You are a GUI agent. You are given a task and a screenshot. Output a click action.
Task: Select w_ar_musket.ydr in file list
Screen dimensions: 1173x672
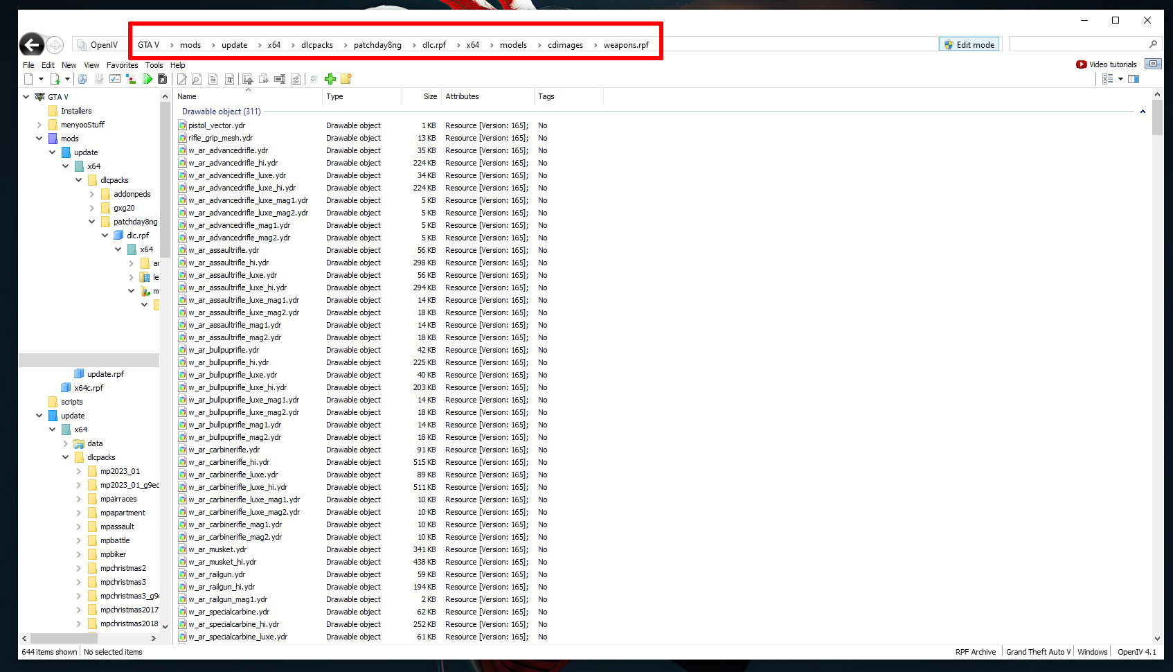(217, 549)
